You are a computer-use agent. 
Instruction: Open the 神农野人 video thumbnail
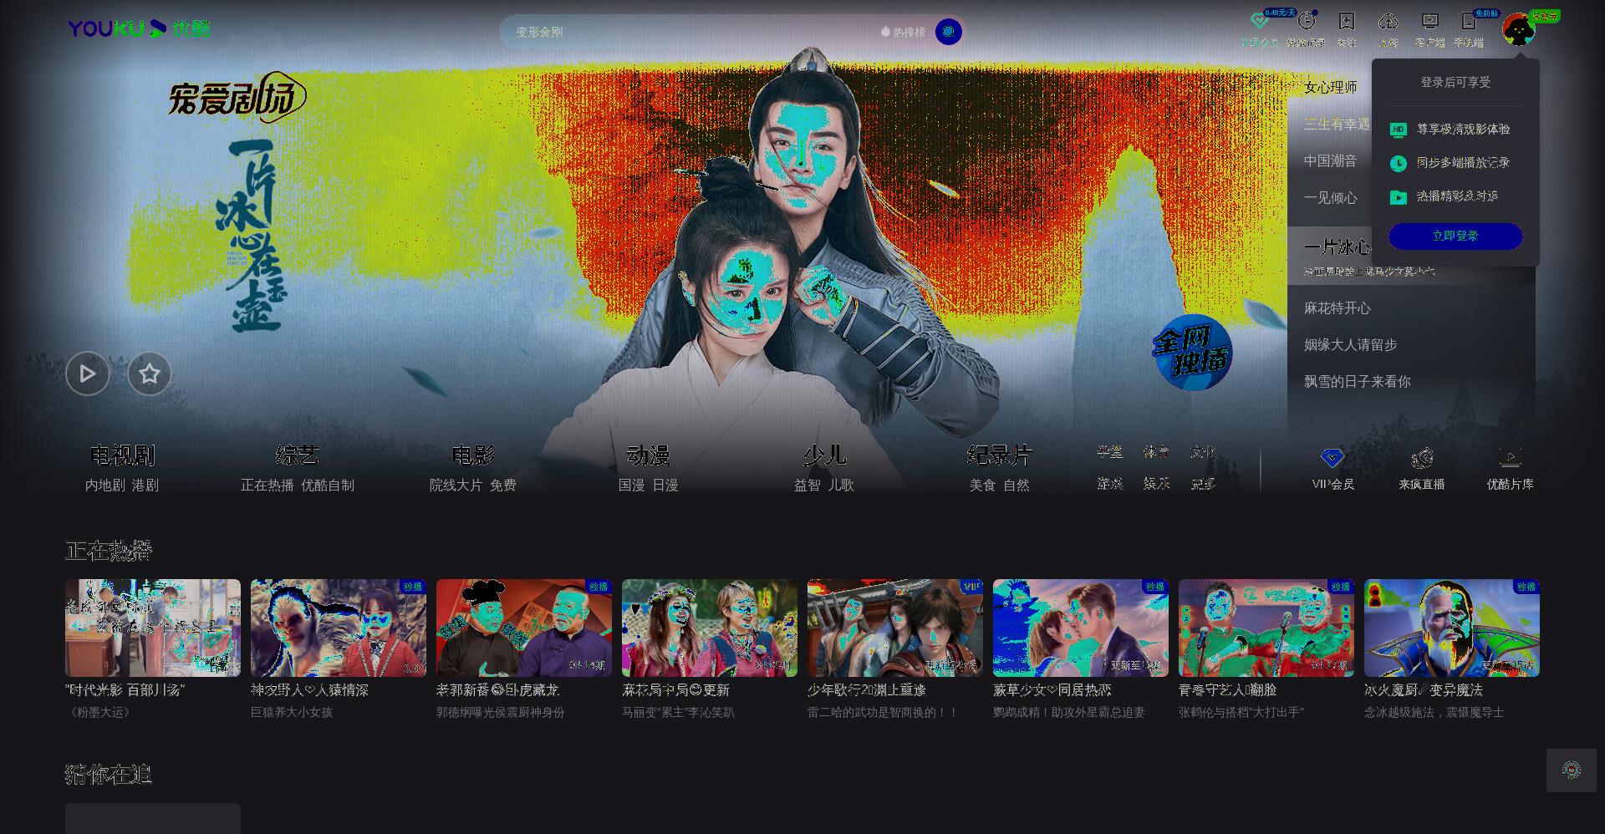(339, 628)
